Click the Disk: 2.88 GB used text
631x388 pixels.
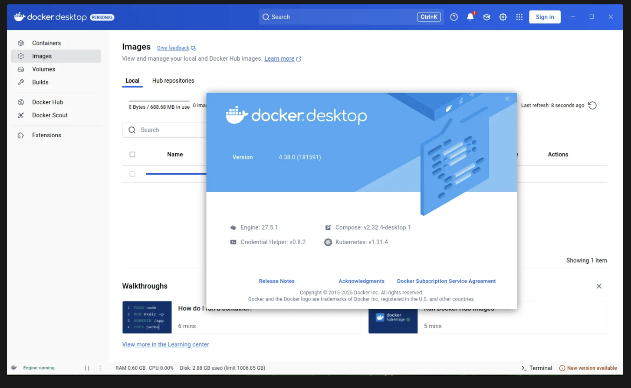pyautogui.click(x=223, y=368)
